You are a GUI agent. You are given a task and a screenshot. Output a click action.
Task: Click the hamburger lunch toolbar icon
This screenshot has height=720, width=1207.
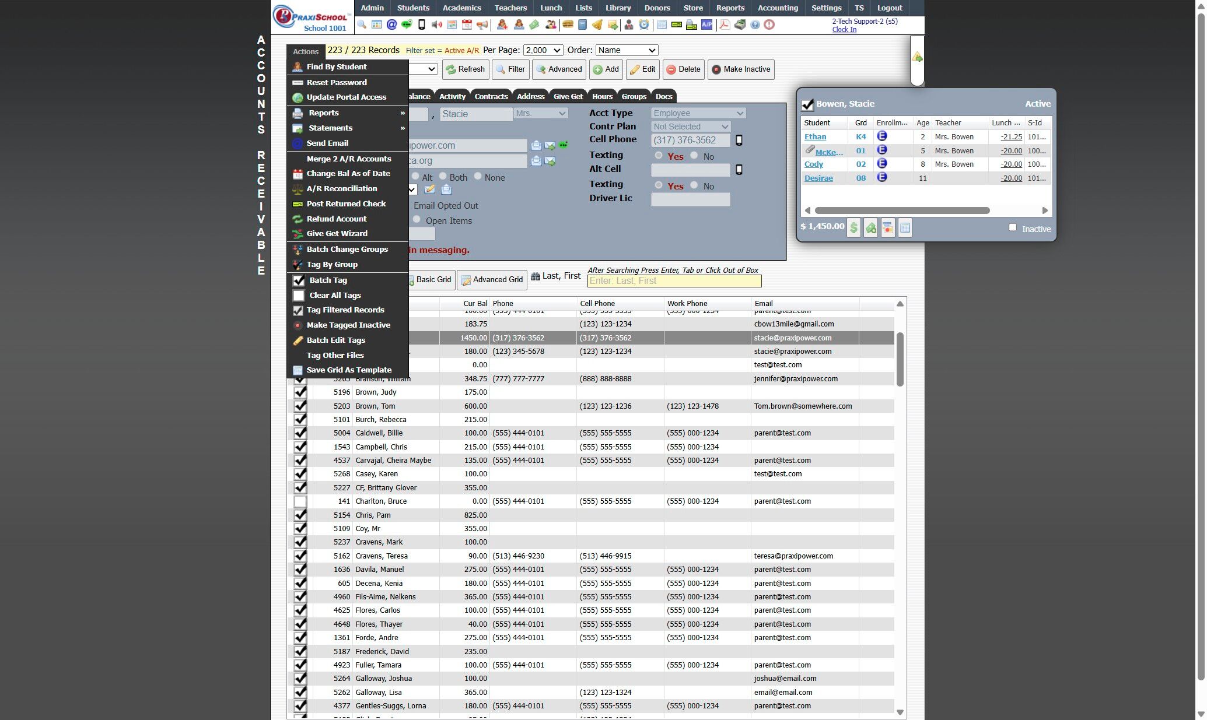coord(566,24)
